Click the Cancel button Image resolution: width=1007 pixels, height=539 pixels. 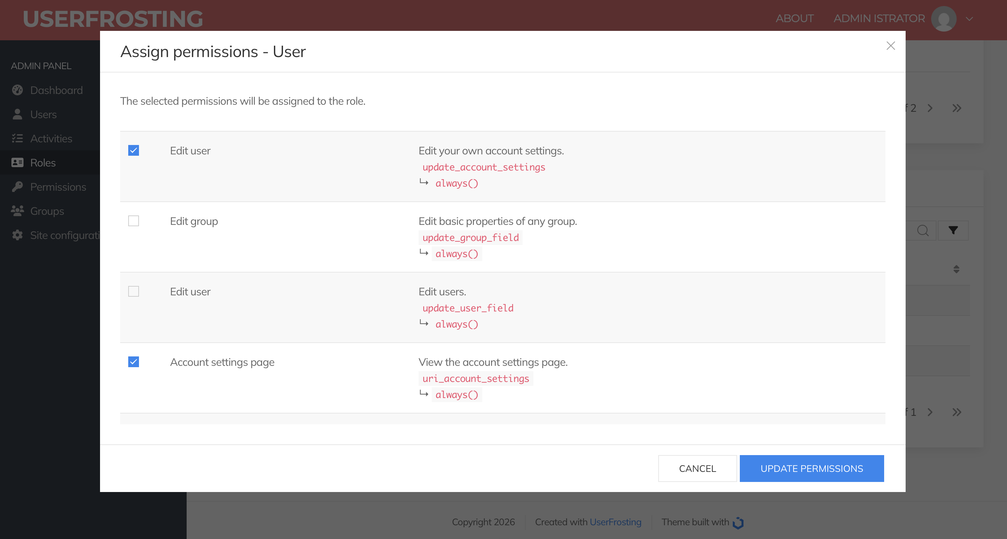point(698,468)
